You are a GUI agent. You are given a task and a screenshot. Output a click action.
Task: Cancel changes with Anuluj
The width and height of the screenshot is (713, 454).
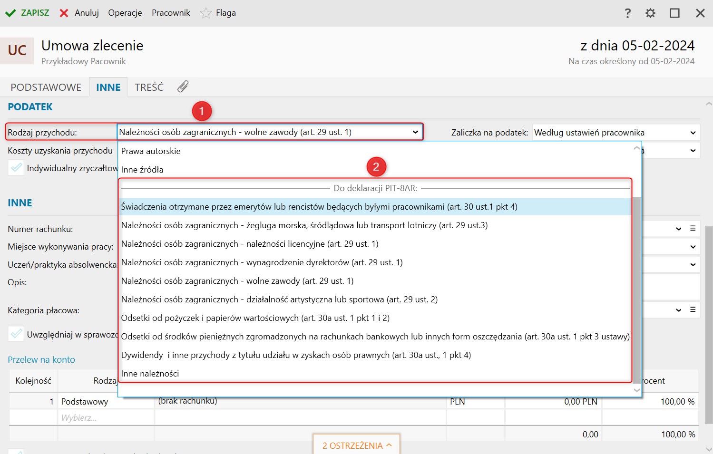(79, 13)
